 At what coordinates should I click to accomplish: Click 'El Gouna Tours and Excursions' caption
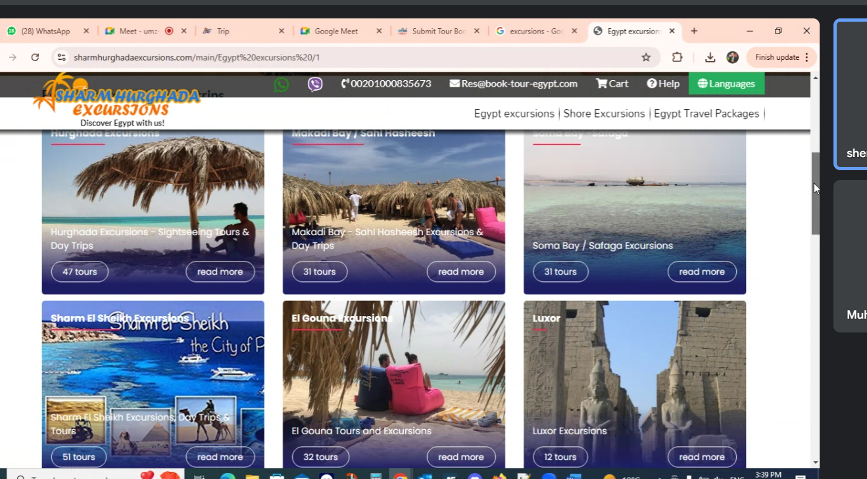(x=362, y=431)
